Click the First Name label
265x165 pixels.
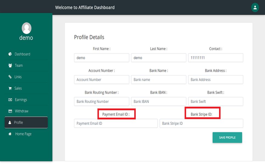click(x=102, y=49)
